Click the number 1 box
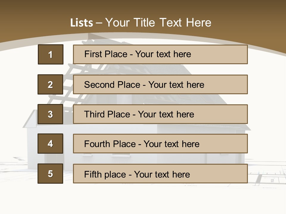The image size is (286, 214). pos(50,54)
